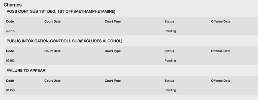This screenshot has height=100, width=258.
Task: Click Court Date header in first table
Action: [52, 21]
